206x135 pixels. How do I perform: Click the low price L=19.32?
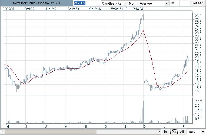(73, 9)
